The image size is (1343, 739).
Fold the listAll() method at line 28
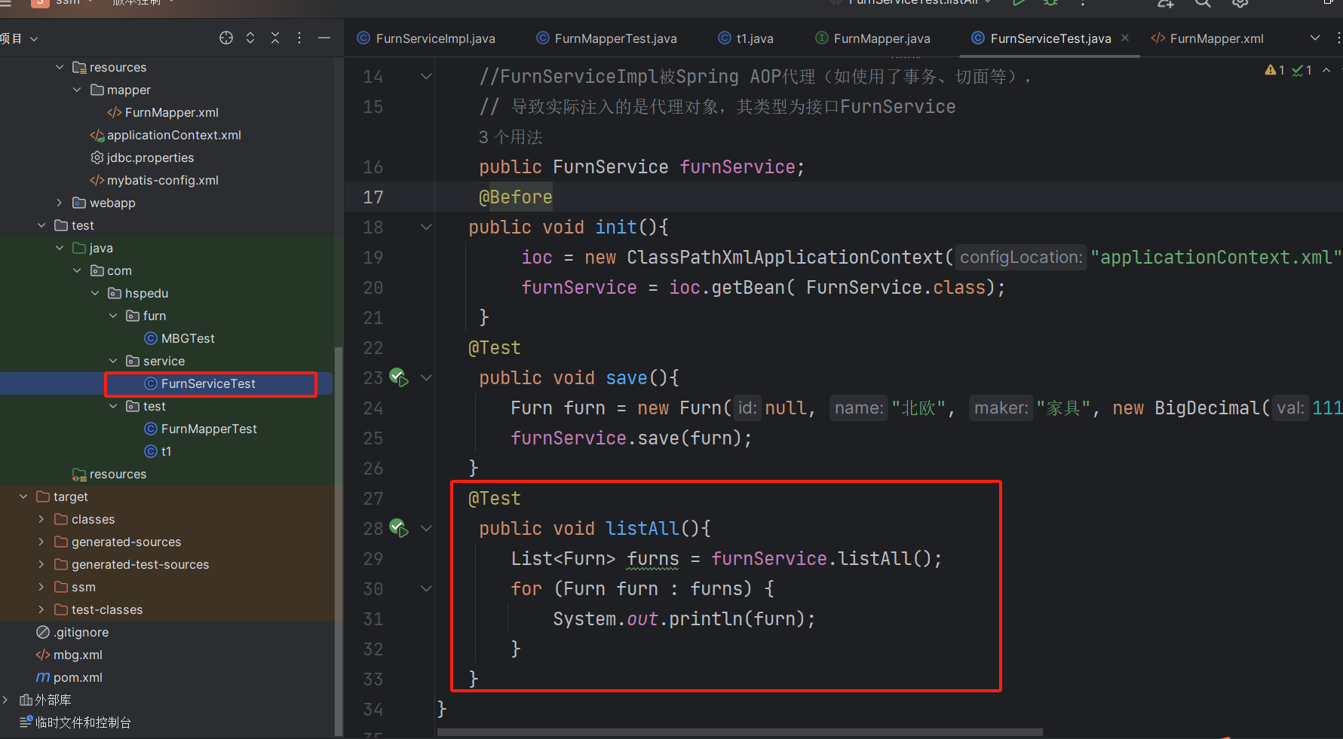coord(426,528)
